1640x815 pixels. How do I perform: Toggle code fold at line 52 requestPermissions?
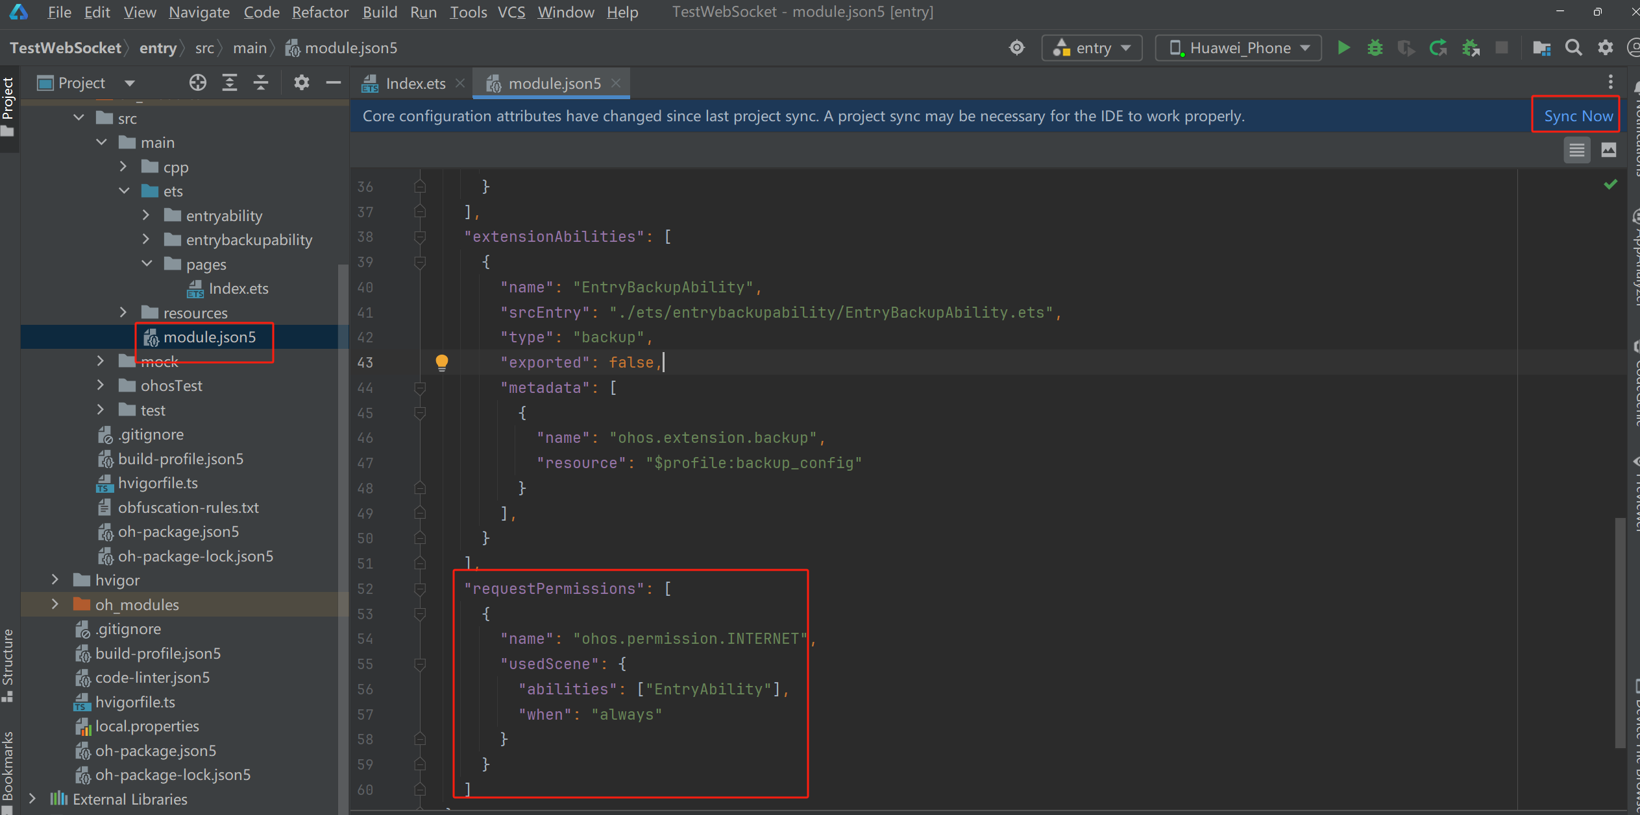coord(420,589)
